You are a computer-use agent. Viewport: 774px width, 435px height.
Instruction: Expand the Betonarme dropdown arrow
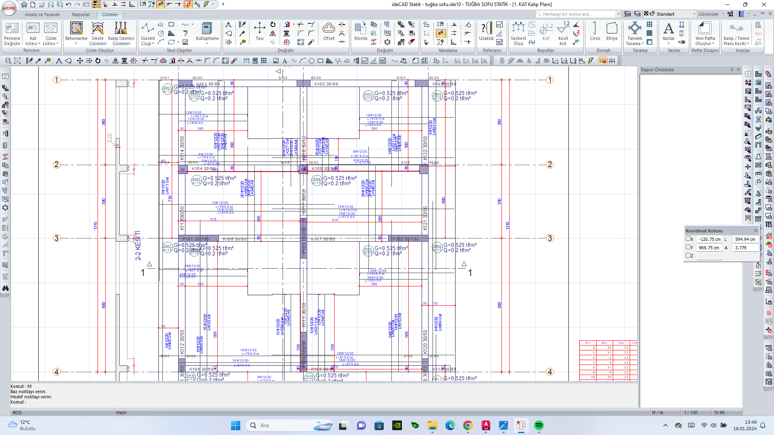click(x=76, y=44)
